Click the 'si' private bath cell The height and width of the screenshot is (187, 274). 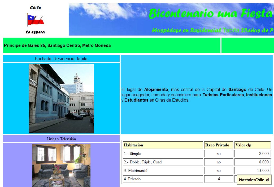pos(219,179)
